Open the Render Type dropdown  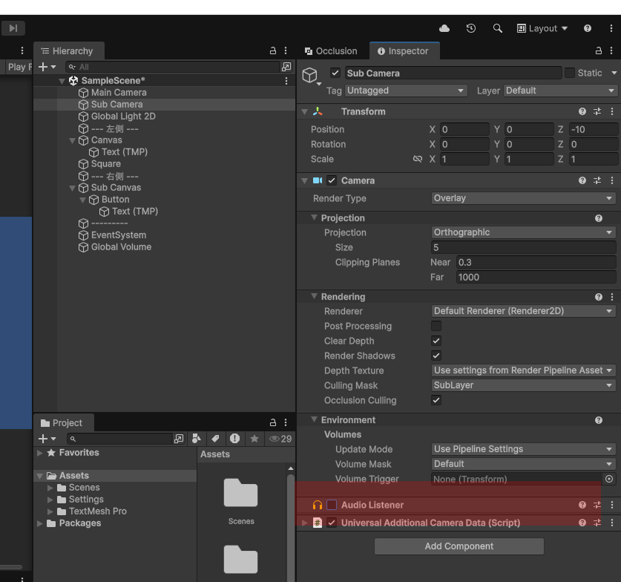[524, 198]
